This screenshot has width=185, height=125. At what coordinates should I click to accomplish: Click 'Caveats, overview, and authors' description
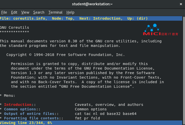(x=109, y=105)
